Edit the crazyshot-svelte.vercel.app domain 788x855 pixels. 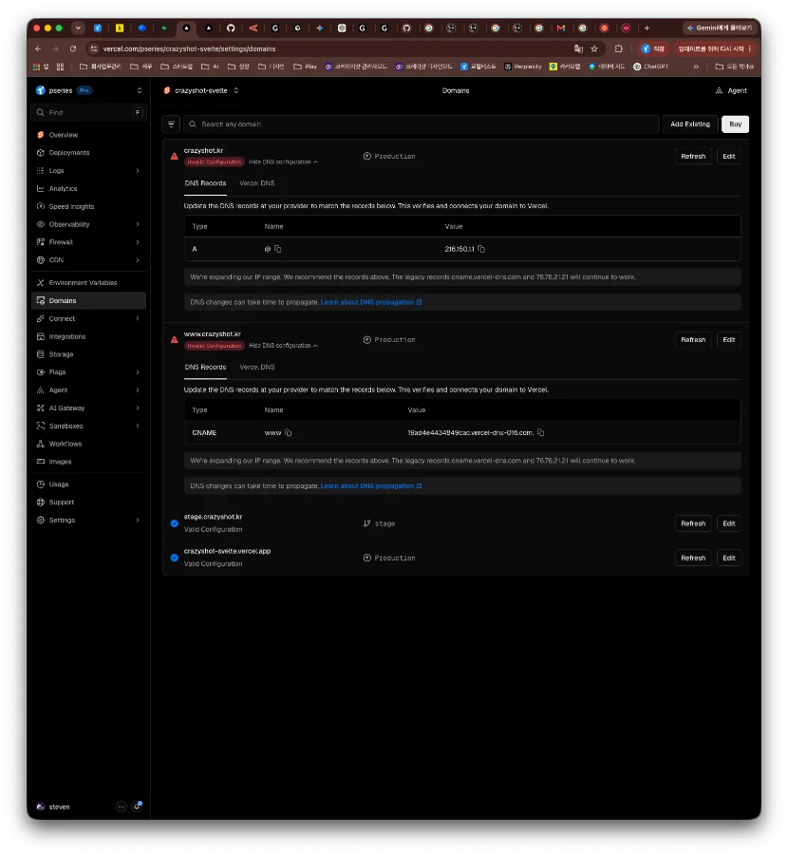click(728, 558)
